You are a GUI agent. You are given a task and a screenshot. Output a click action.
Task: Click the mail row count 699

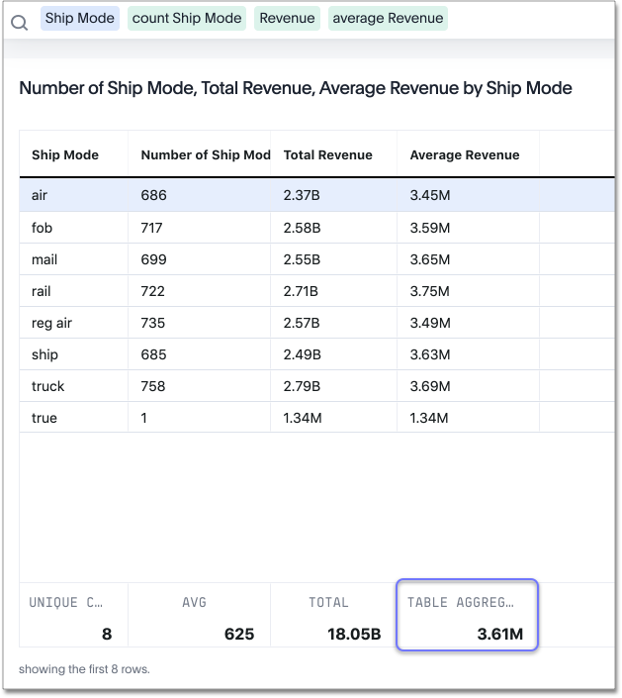click(153, 259)
